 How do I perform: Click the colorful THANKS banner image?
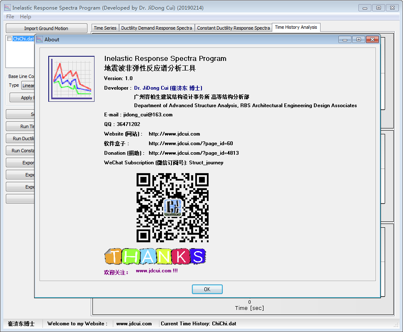(155, 256)
